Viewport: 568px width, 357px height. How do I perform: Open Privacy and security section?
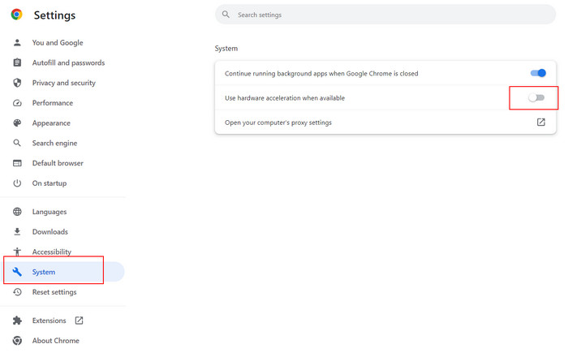tap(64, 83)
